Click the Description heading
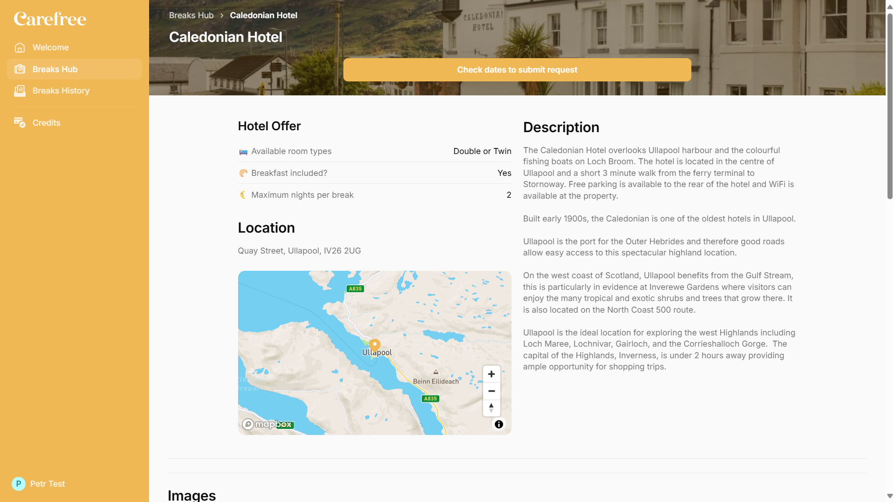894x502 pixels. pos(561,127)
